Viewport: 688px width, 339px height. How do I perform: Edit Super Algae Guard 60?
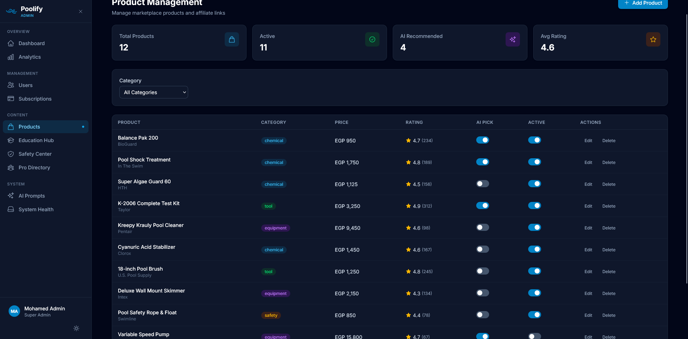pyautogui.click(x=588, y=184)
